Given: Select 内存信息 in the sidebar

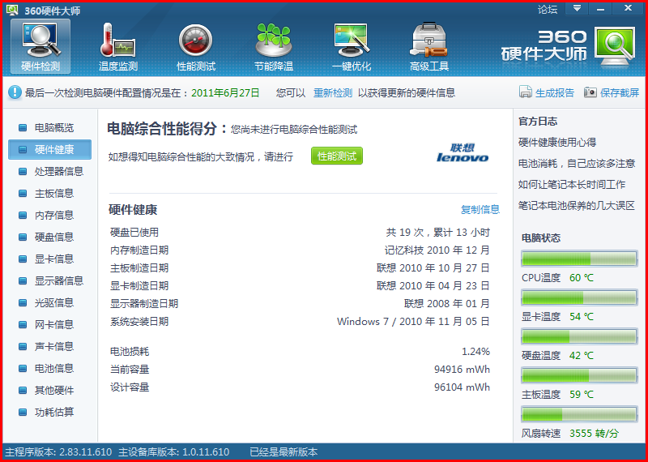Looking at the screenshot, I should point(49,216).
